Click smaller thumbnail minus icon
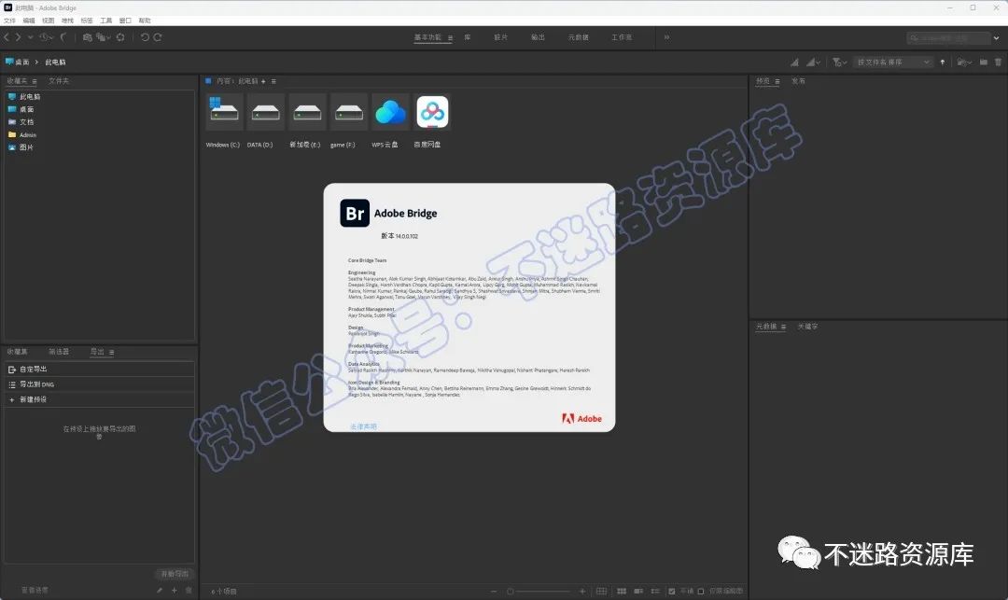The height and width of the screenshot is (600, 1008). pos(494,592)
